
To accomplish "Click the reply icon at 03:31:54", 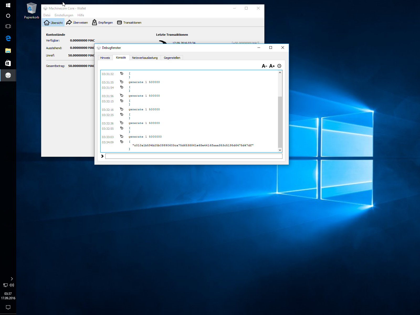I will pos(122,87).
